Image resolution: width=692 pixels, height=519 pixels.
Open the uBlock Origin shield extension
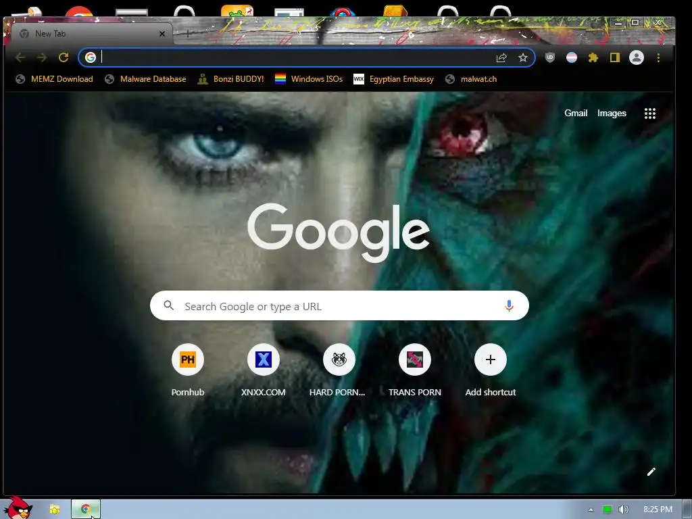[x=550, y=57]
